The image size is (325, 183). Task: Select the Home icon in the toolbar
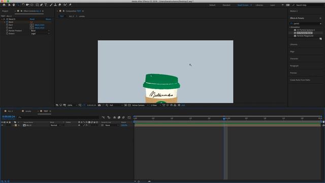(4, 5)
